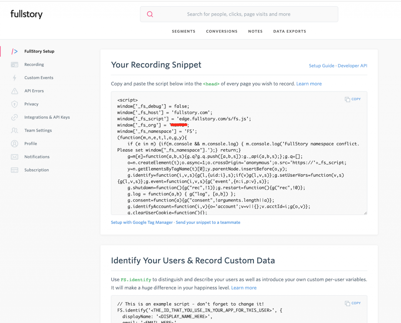Viewport: 401px width, 323px height.
Task: Open Privacy settings
Action: 31,104
